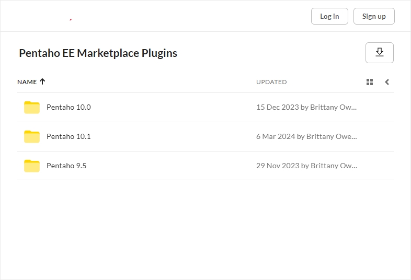Sort by the Updated column header
Viewport: 411px width, 280px height.
271,82
